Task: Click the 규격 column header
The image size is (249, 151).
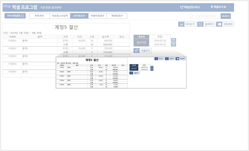Action: (x=65, y=37)
